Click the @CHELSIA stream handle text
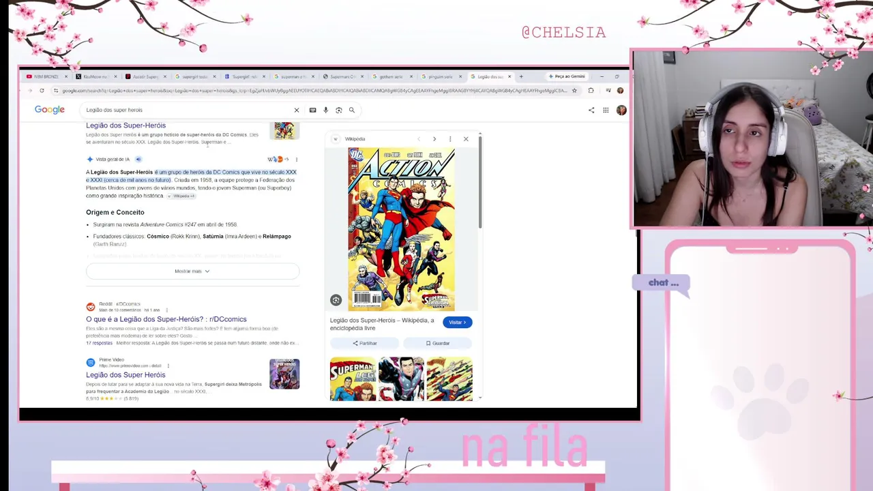This screenshot has width=873, height=491. point(564,32)
